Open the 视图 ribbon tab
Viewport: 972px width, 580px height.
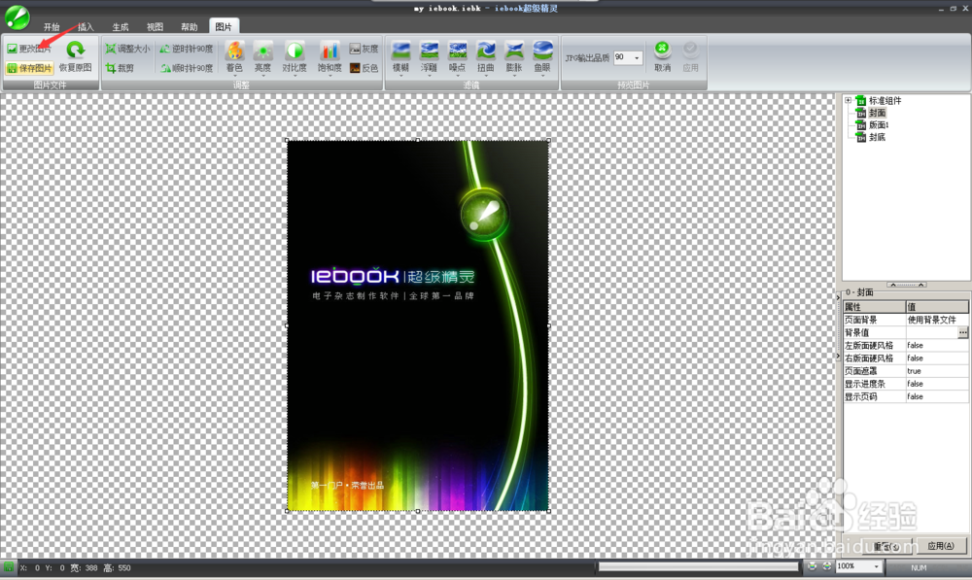point(155,26)
